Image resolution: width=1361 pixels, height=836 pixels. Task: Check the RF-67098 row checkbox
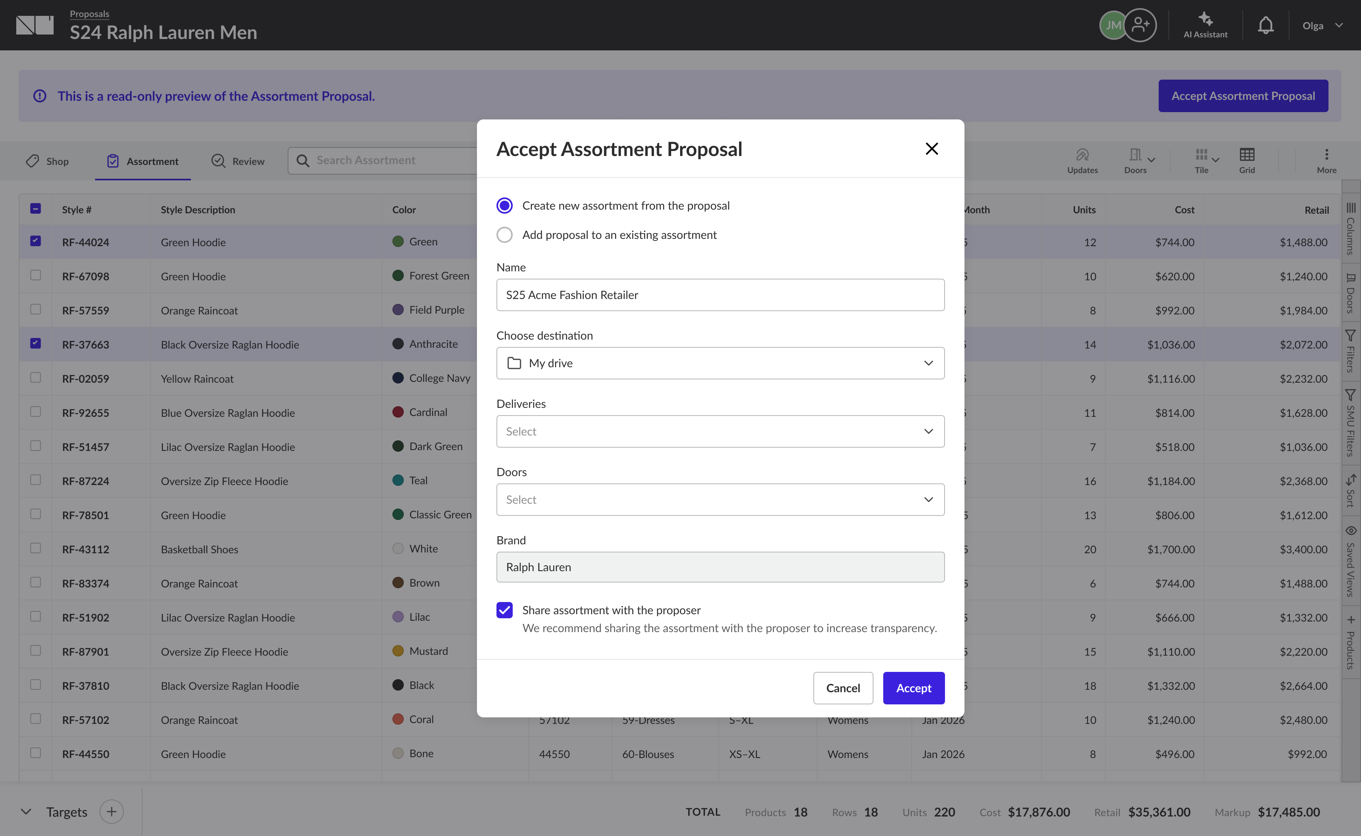(x=35, y=275)
